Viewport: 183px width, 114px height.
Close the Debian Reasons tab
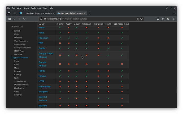tap(54, 13)
